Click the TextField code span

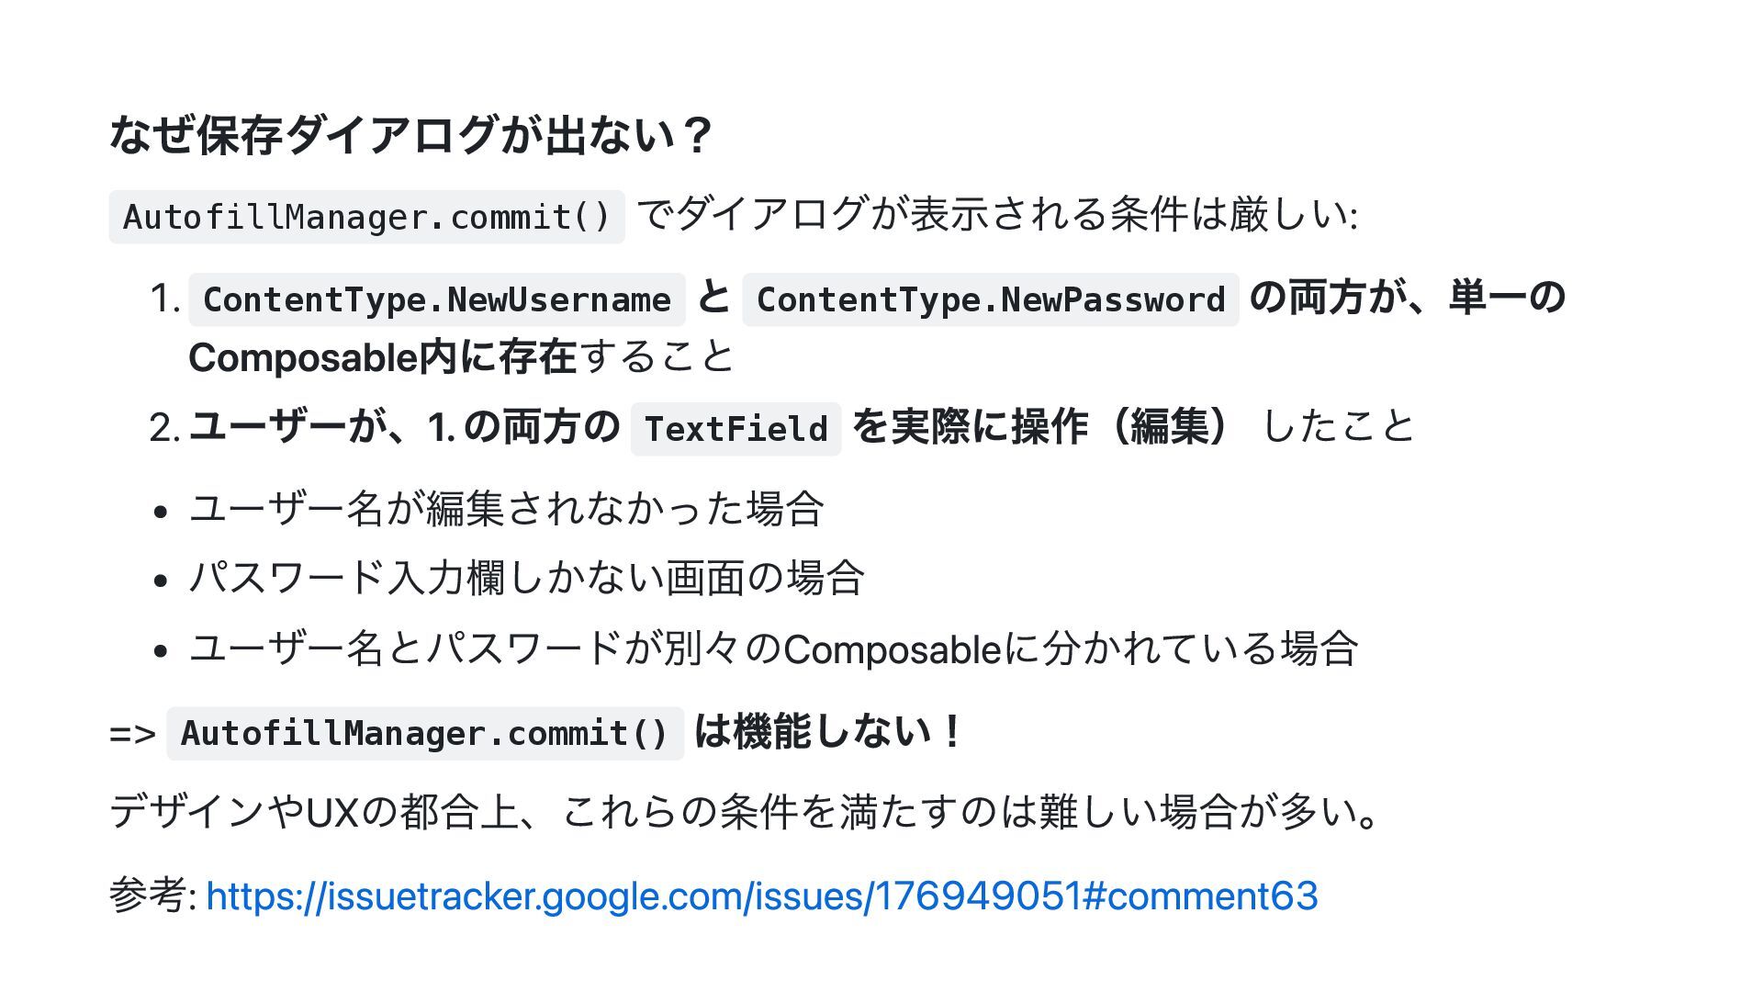coord(736,429)
